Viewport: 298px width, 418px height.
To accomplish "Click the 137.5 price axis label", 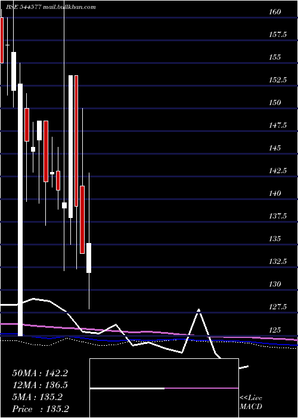I will [x=278, y=216].
